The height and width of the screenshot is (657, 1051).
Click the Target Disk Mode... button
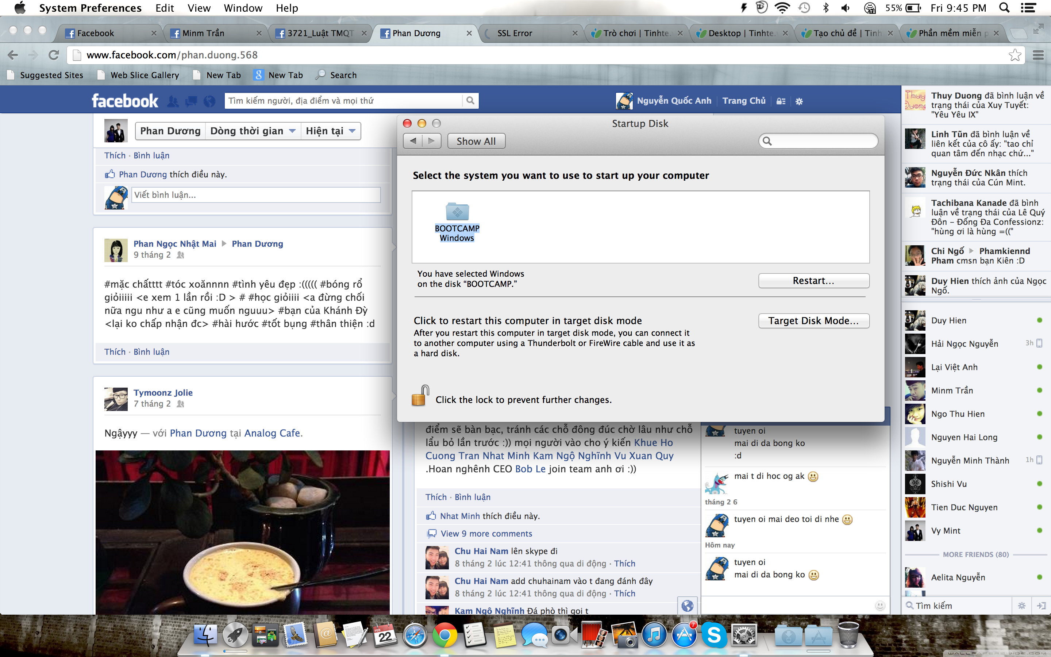tap(813, 321)
